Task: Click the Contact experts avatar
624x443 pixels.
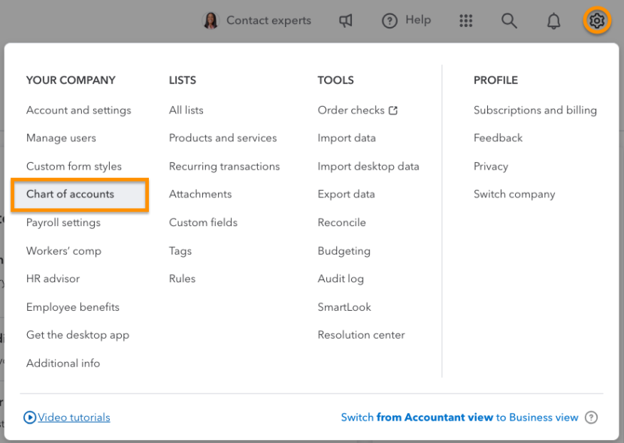Action: pyautogui.click(x=211, y=20)
